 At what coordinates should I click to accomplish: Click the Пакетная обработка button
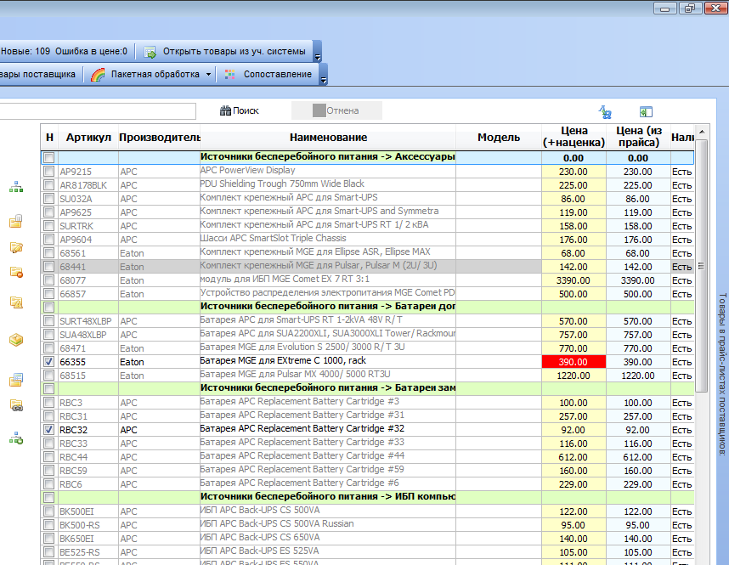click(x=151, y=75)
